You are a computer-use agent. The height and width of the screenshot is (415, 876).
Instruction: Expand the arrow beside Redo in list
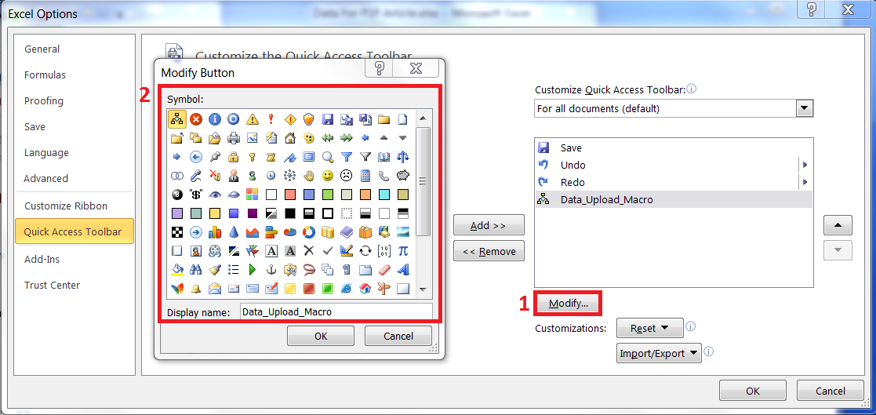coord(805,182)
